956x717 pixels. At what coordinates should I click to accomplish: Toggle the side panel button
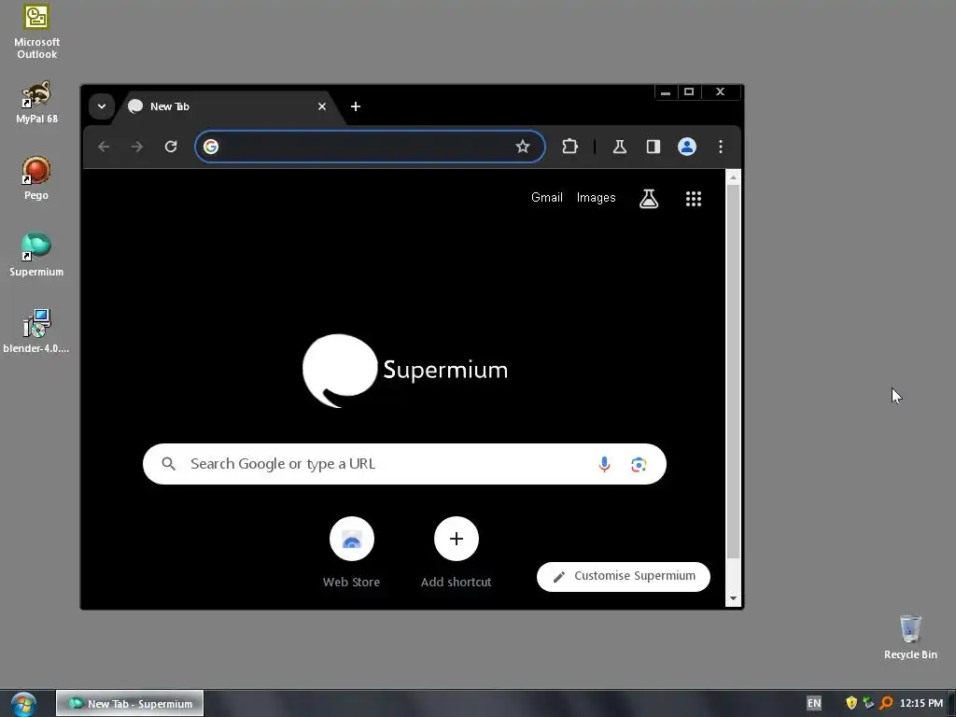pos(654,147)
